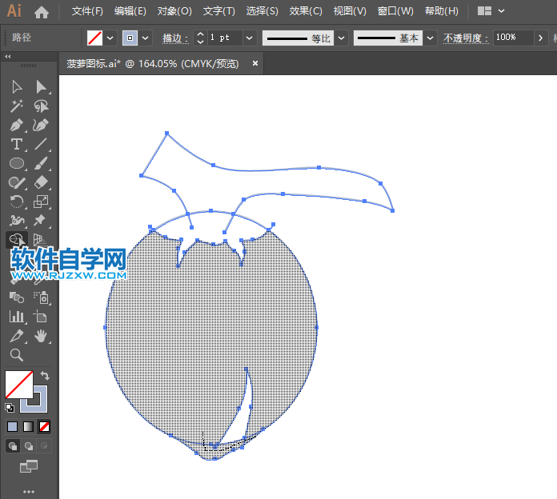Select the Curvature tool
This screenshot has width=557, height=499.
pyautogui.click(x=41, y=125)
